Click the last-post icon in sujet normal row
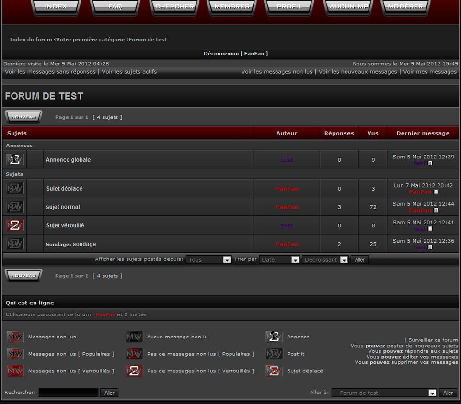 coord(436,211)
